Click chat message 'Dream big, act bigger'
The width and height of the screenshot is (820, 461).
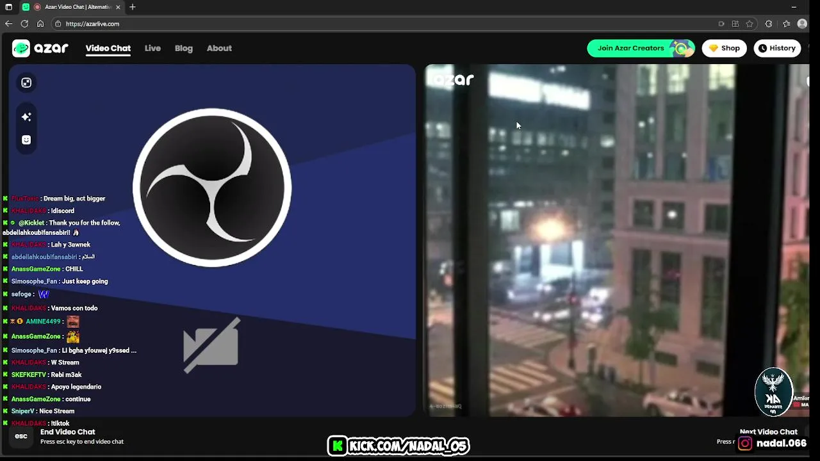74,198
